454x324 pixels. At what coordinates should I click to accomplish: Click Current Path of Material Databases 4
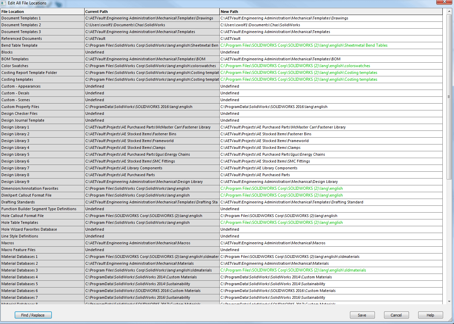tap(152, 277)
